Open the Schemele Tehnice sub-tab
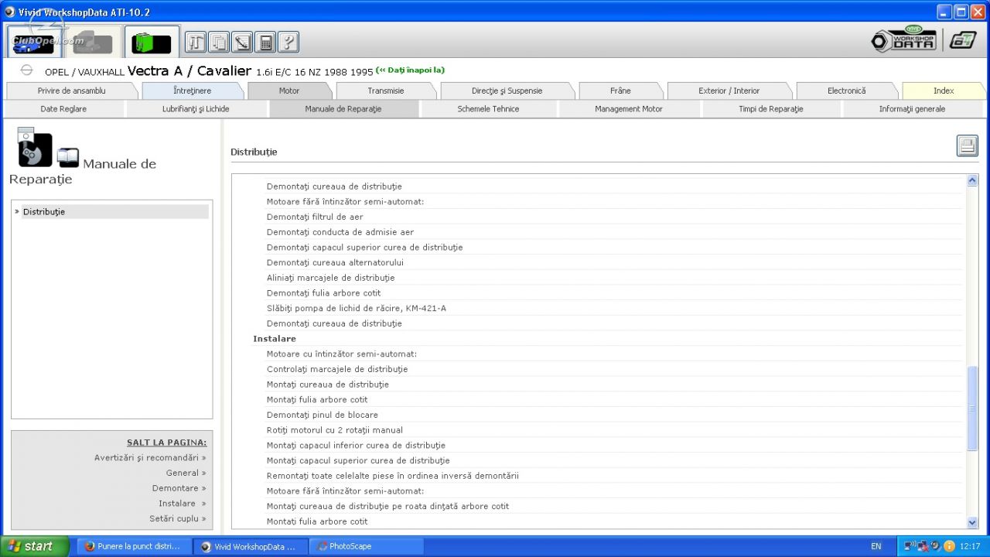This screenshot has width=990, height=557. tap(488, 109)
